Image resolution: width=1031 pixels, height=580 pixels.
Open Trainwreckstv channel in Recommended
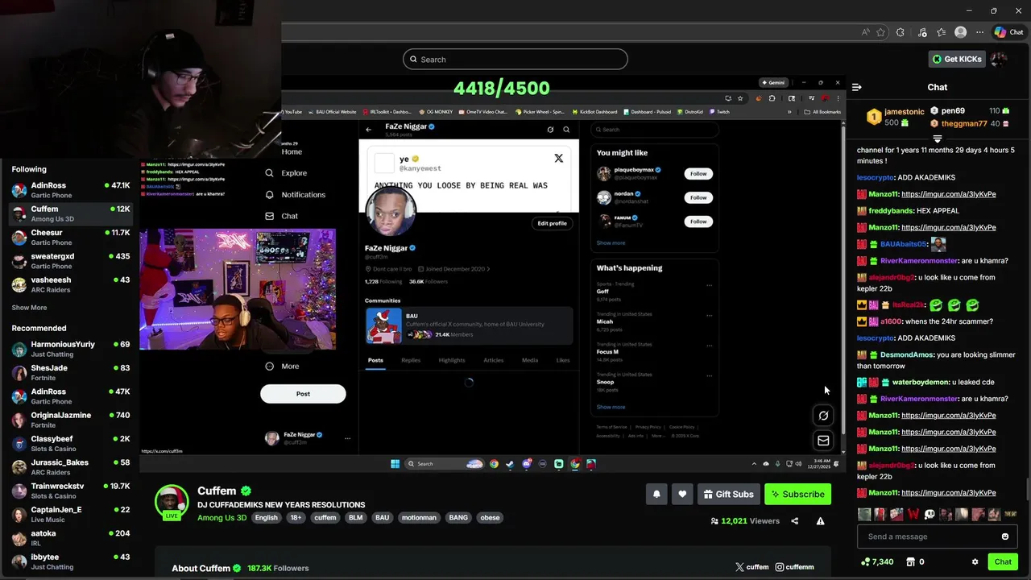[70, 491]
